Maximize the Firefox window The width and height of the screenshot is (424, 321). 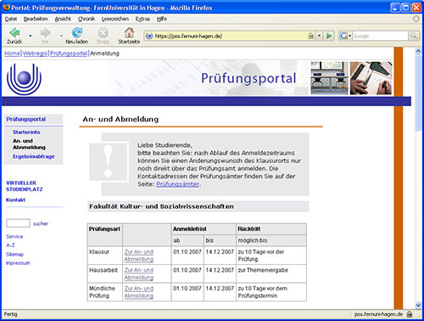coord(405,8)
